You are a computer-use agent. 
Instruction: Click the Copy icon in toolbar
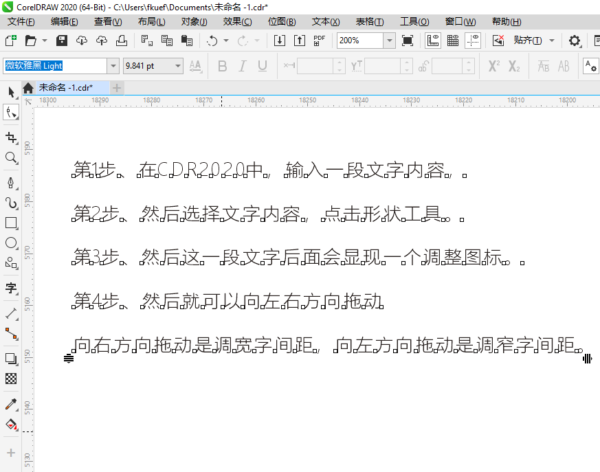click(167, 40)
